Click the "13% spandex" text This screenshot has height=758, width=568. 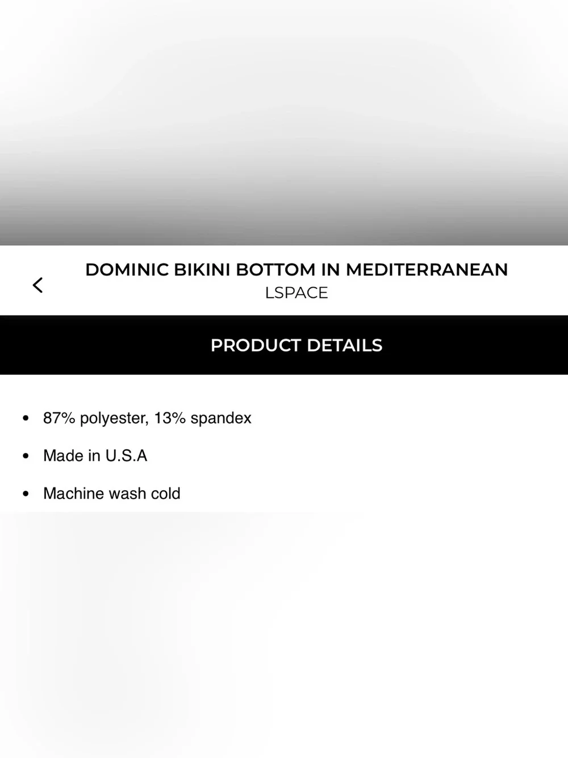tap(203, 419)
